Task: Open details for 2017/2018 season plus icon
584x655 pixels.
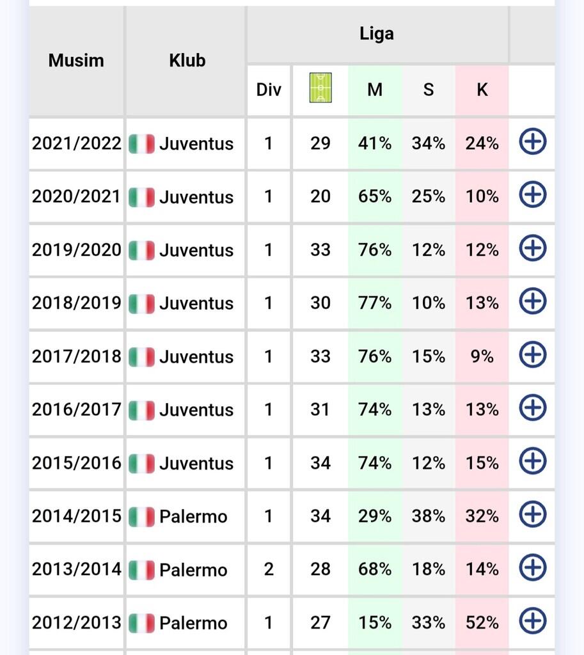Action: (x=532, y=355)
